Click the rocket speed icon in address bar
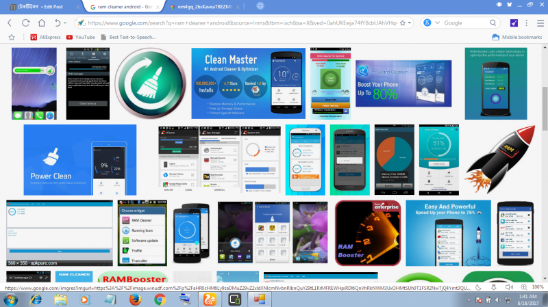The height and width of the screenshot is (307, 548). coord(81,23)
